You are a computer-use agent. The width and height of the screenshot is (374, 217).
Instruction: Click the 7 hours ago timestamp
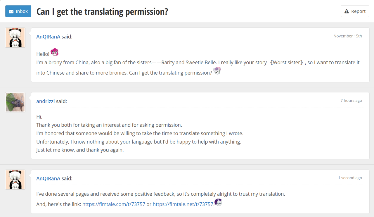click(351, 100)
